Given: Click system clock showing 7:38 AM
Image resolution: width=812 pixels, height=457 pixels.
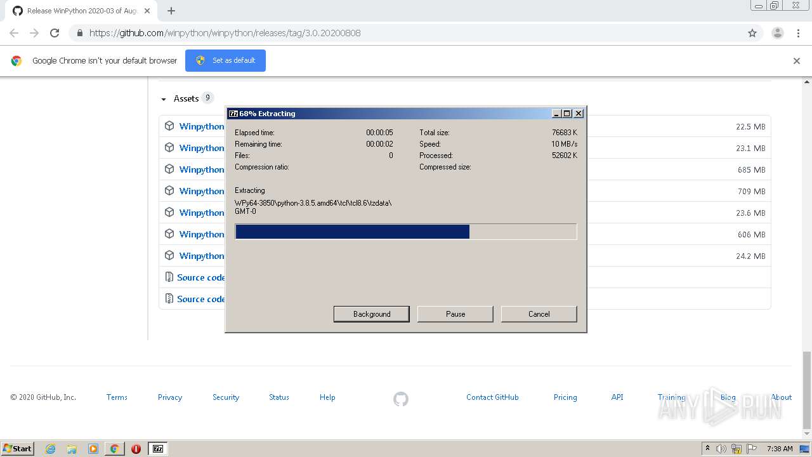Looking at the screenshot, I should 780,449.
